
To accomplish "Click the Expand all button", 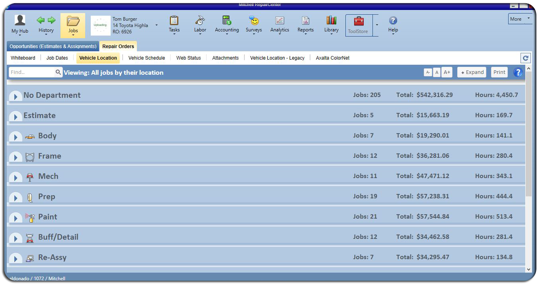I will 472,72.
